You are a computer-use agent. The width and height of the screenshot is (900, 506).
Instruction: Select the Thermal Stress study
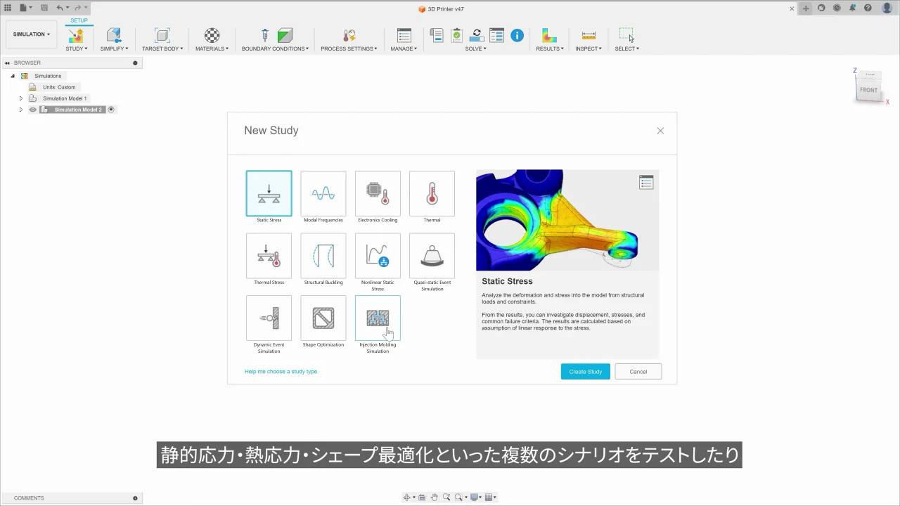(269, 256)
